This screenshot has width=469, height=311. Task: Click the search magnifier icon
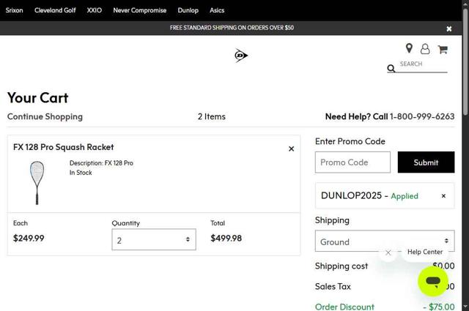pyautogui.click(x=391, y=68)
